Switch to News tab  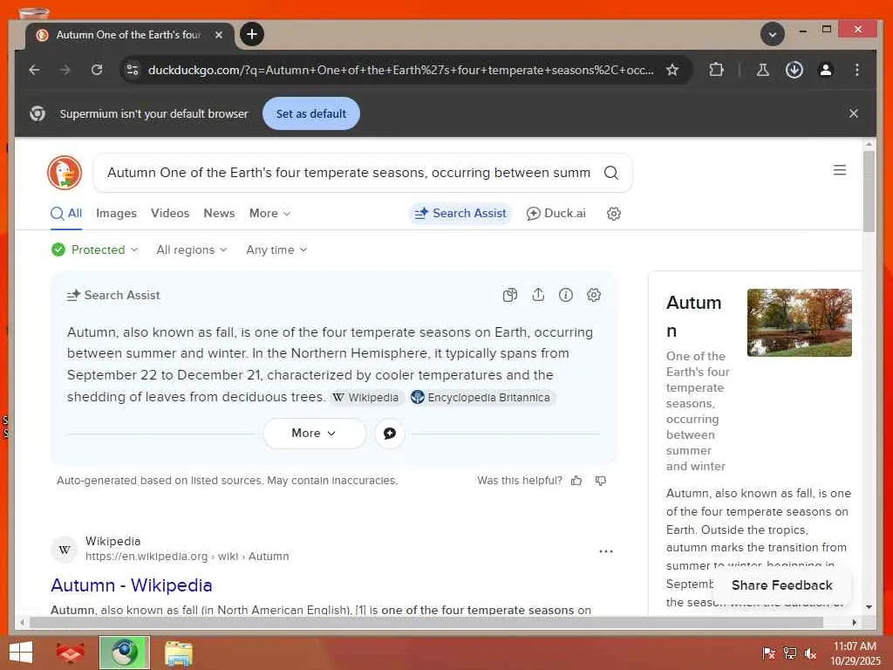[219, 213]
